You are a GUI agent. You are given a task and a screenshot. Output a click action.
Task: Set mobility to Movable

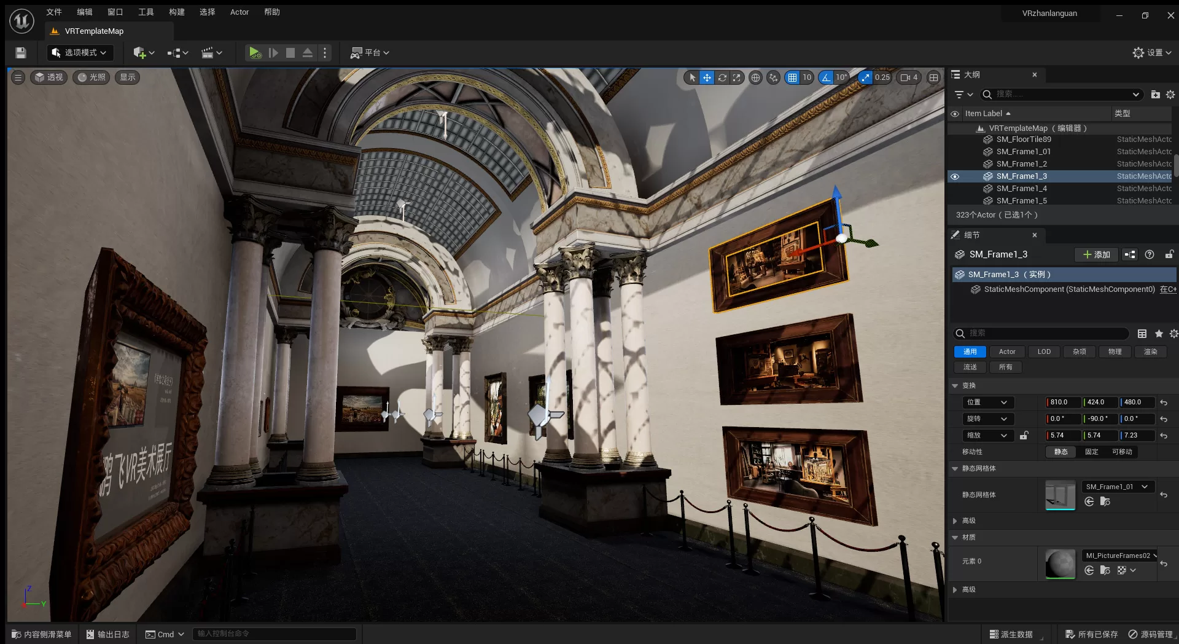pyautogui.click(x=1121, y=452)
